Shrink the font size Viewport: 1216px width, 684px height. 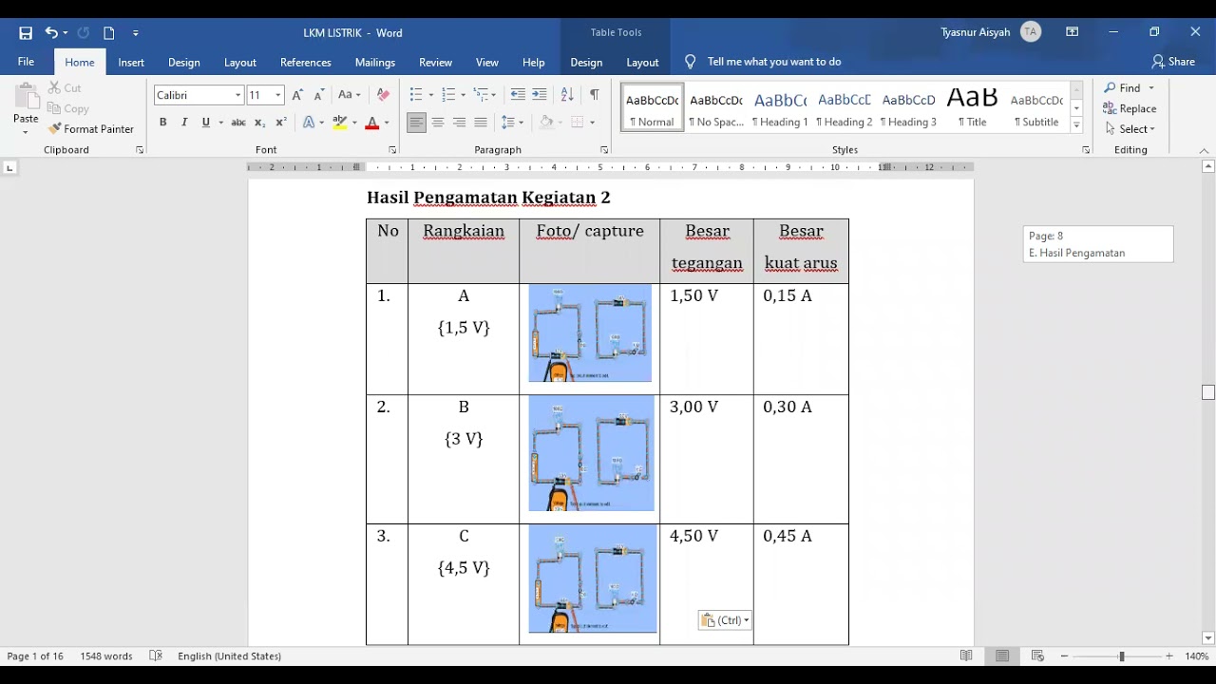[x=318, y=95]
